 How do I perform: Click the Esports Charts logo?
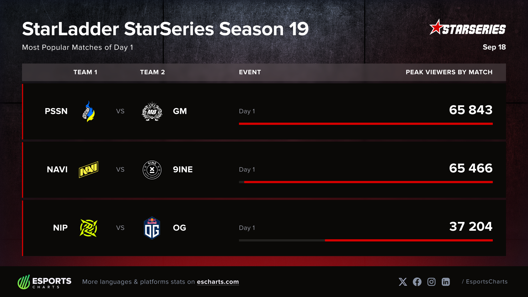45,282
